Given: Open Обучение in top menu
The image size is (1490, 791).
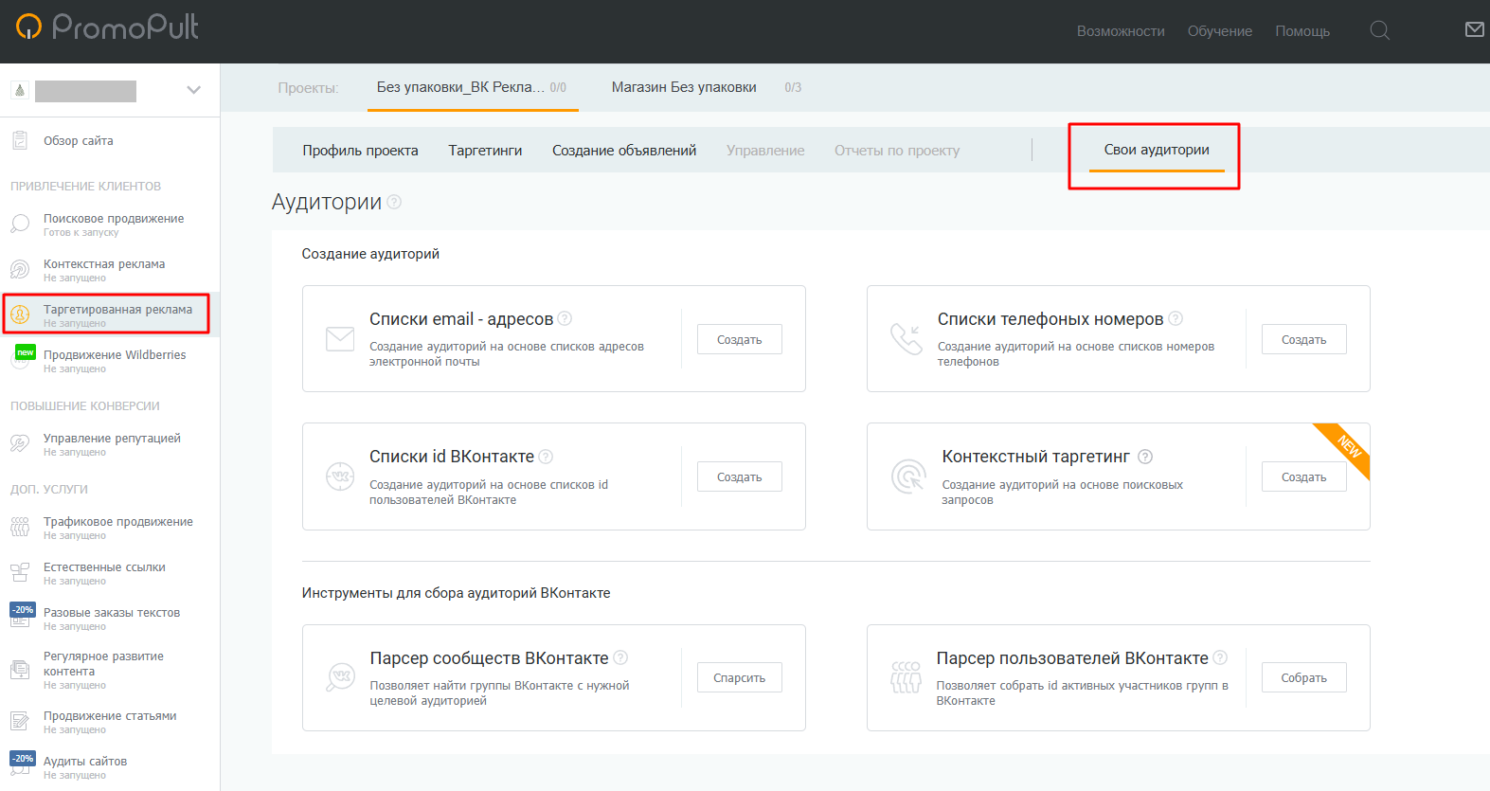Looking at the screenshot, I should tap(1220, 31).
